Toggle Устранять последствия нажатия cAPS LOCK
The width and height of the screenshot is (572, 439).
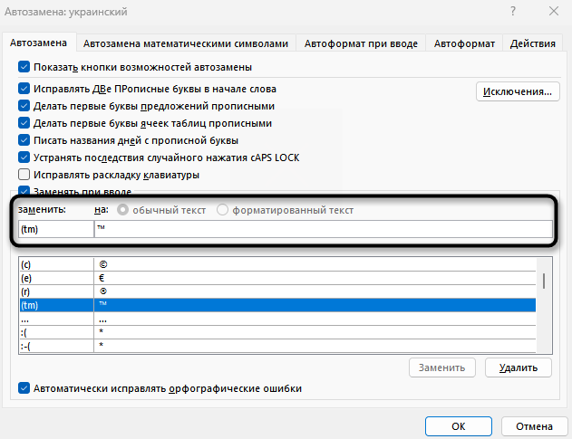pyautogui.click(x=24, y=157)
